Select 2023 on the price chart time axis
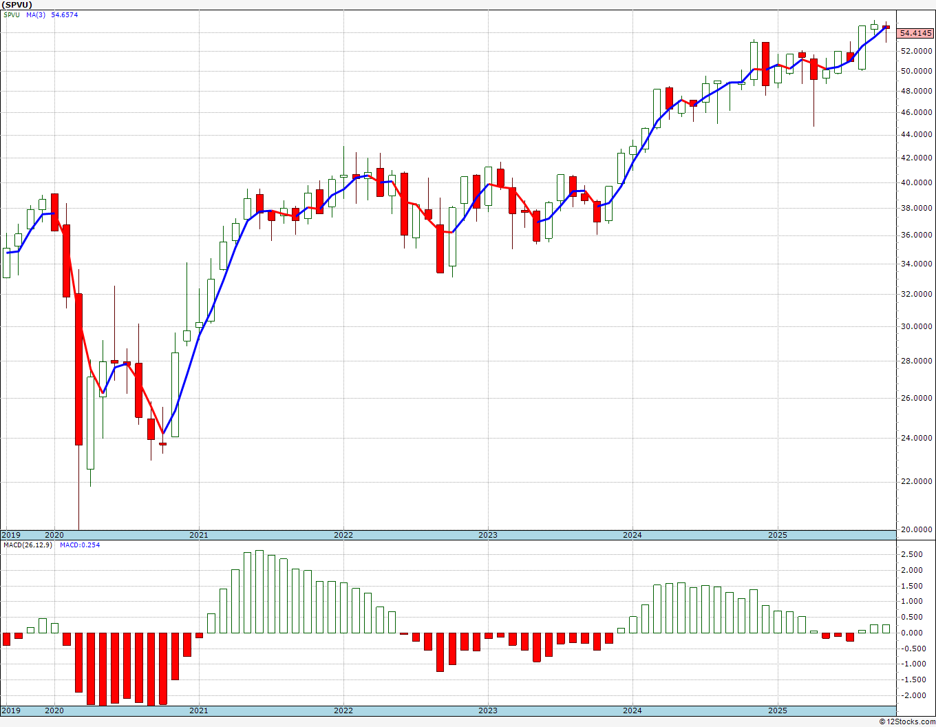Screen dimensions: 936x727 [487, 535]
